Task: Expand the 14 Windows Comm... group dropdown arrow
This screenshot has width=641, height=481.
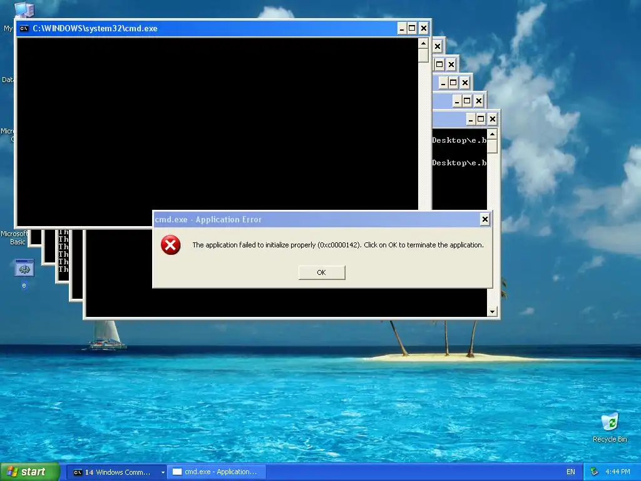Action: pos(163,472)
